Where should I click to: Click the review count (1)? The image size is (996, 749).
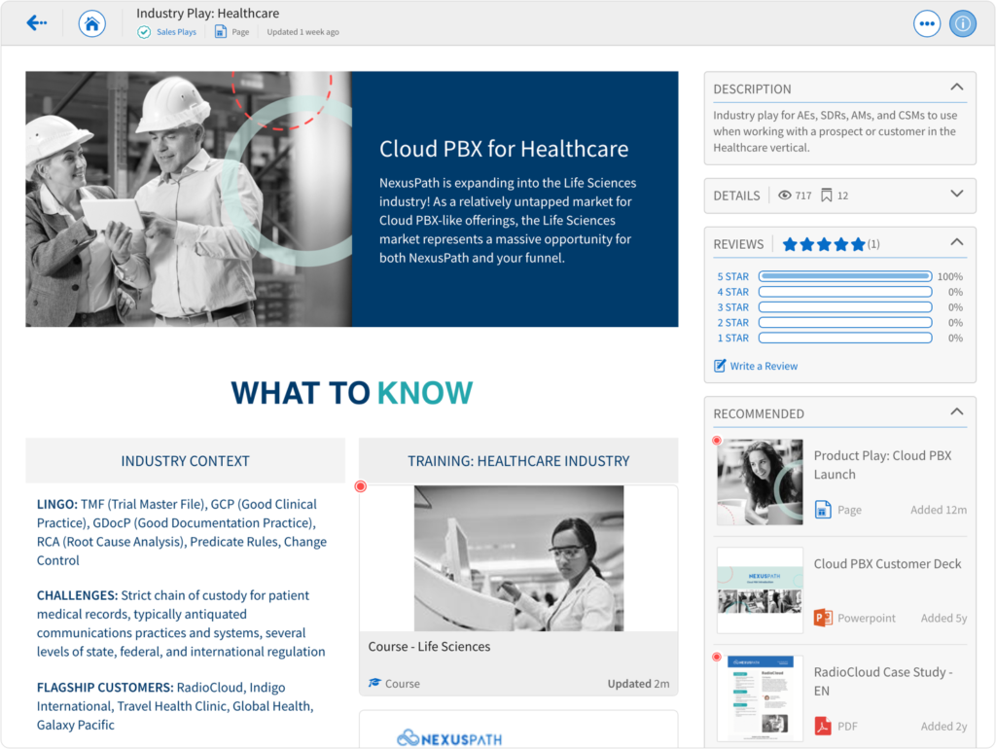point(874,244)
